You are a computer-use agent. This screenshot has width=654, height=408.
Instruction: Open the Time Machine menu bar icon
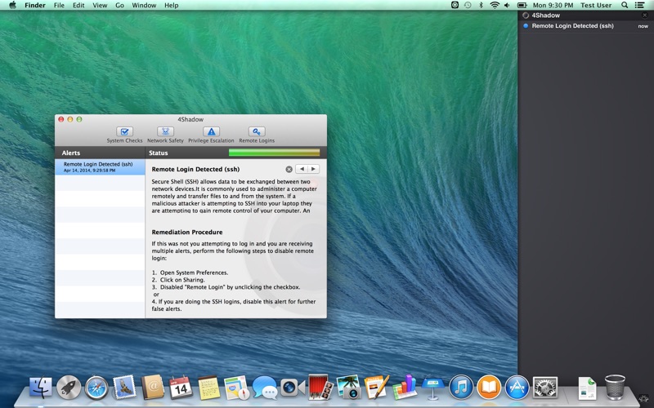pos(468,5)
